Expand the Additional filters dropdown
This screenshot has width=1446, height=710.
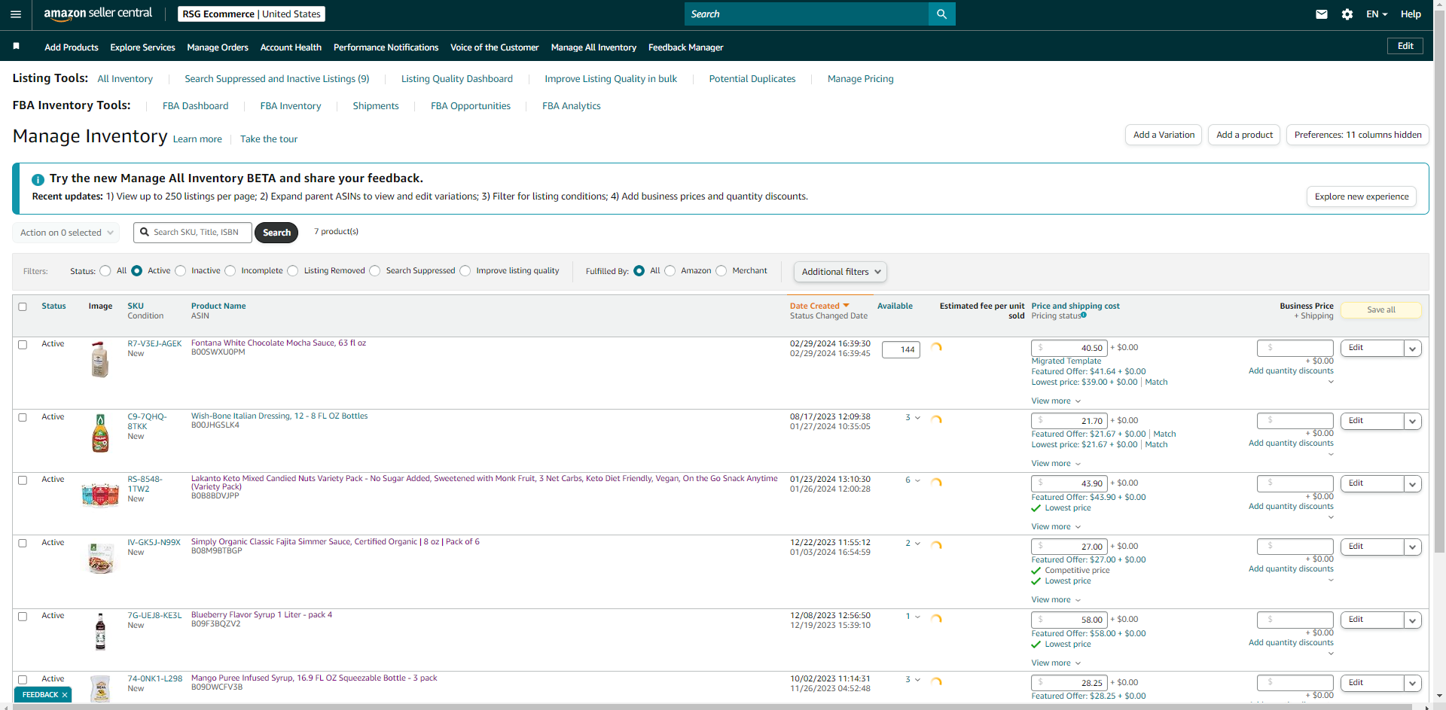tap(840, 272)
